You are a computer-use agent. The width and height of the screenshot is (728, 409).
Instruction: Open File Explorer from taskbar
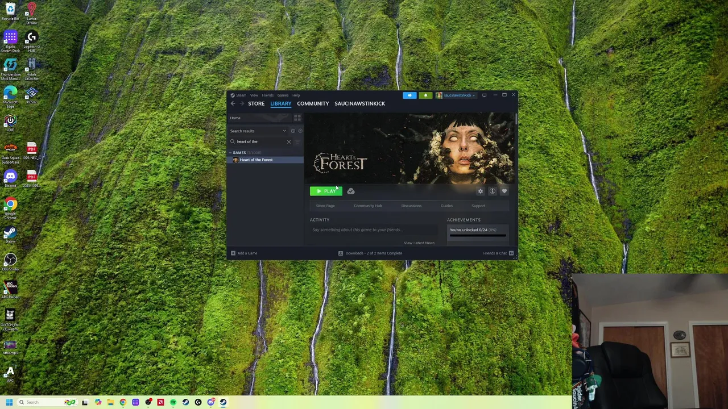pos(110,402)
